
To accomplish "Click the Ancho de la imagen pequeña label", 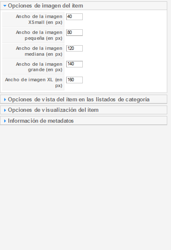I will click(39, 35).
